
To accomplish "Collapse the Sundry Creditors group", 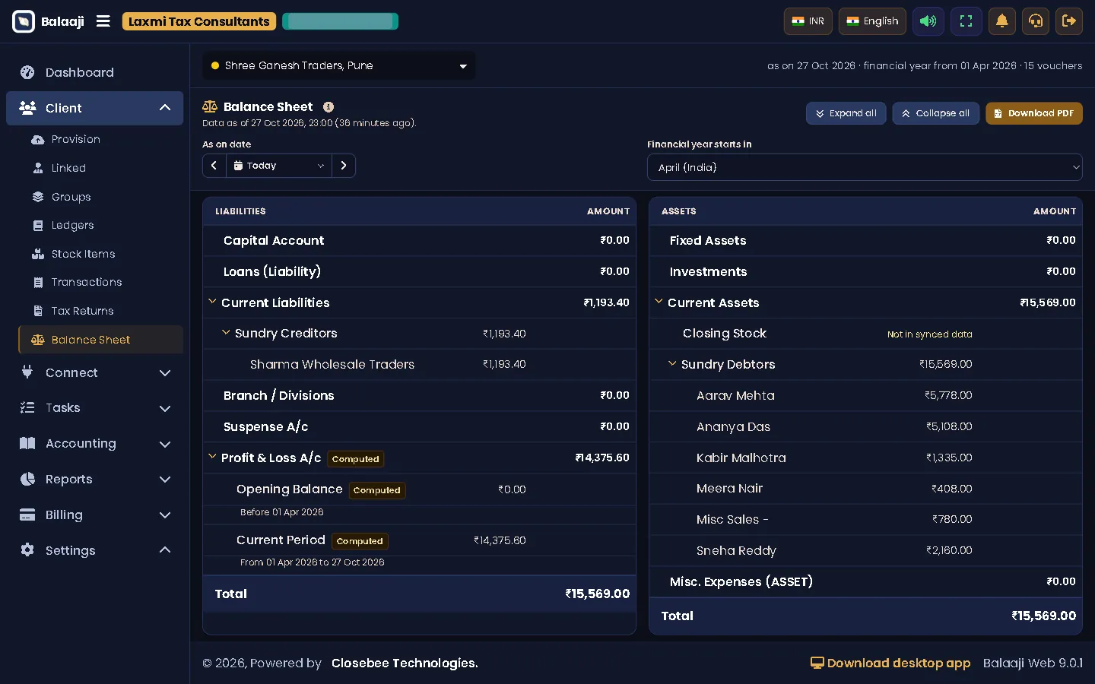I will 226,333.
